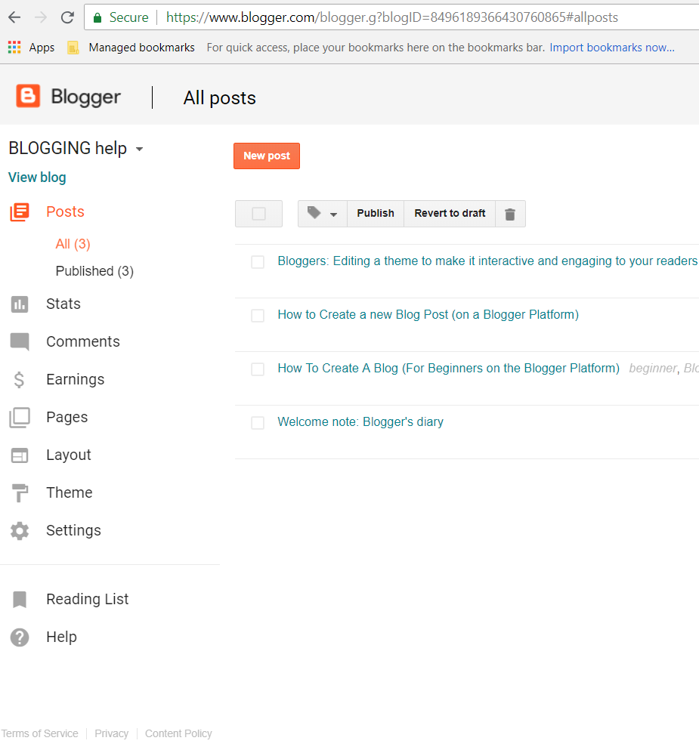Click the browser forward arrow
This screenshot has width=699, height=750.
coord(41,17)
